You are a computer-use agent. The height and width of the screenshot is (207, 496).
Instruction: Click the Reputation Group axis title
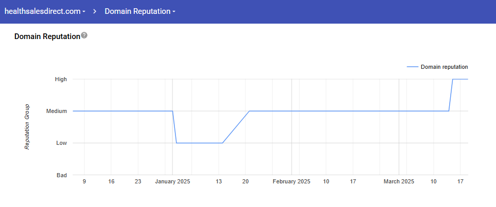click(27, 127)
